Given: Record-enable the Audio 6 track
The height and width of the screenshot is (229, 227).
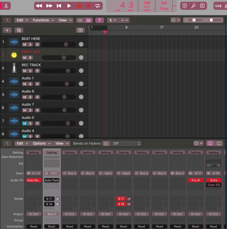Looking at the screenshot, I should point(37,97).
